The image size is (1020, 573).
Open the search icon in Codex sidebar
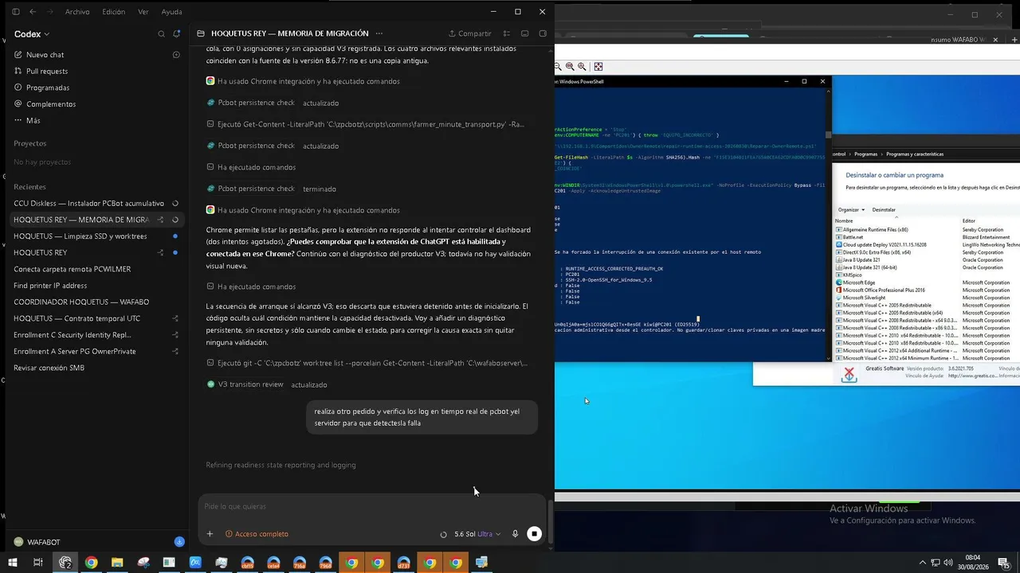click(162, 34)
